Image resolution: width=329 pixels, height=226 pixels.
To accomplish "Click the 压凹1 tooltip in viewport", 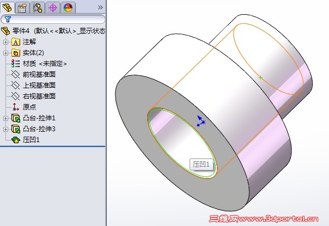I will pyautogui.click(x=202, y=164).
